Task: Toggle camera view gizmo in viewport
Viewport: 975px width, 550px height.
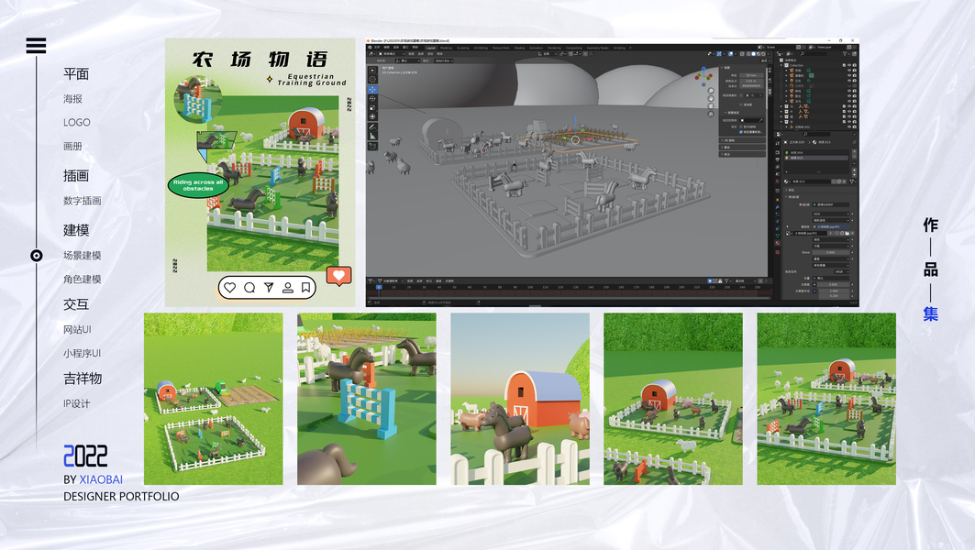Action: click(x=711, y=106)
